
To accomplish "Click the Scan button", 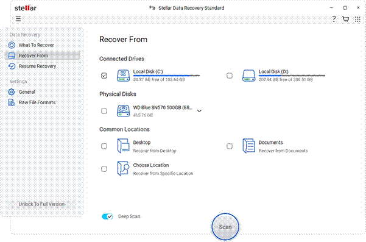I will (x=225, y=227).
